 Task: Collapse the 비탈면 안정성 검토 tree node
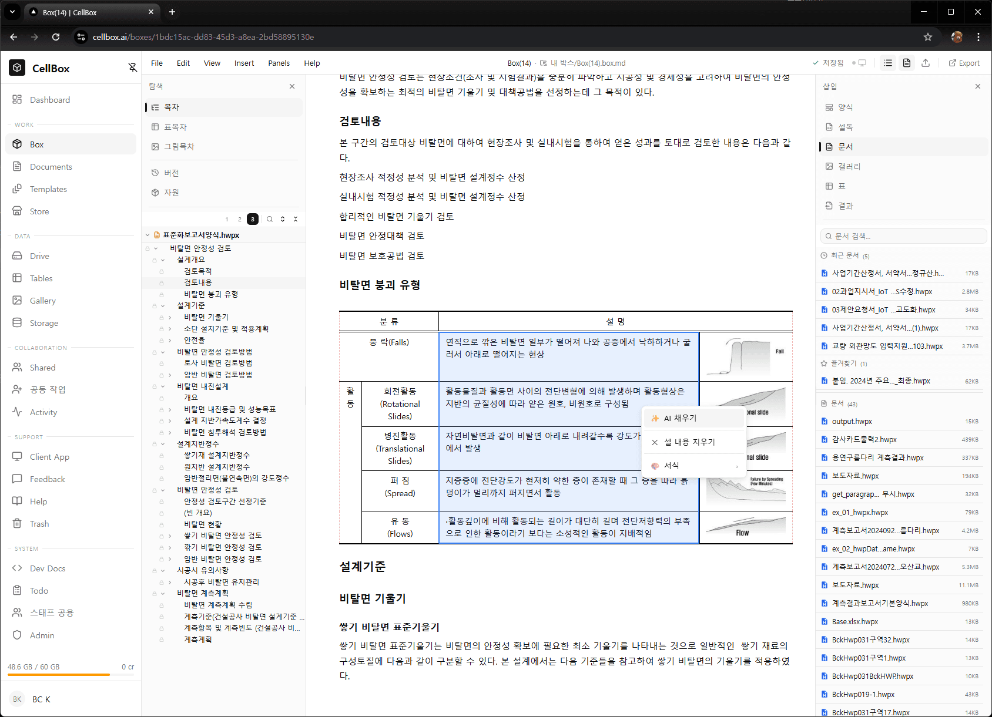pos(155,248)
